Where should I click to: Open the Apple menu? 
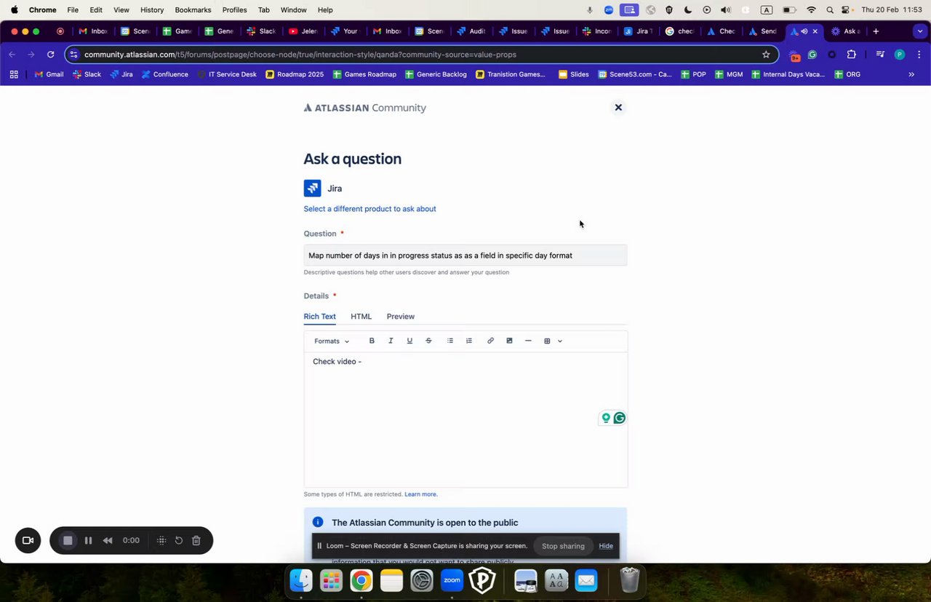(x=14, y=9)
